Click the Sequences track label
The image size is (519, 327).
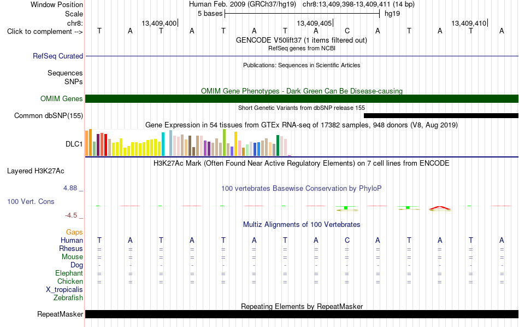pos(65,73)
